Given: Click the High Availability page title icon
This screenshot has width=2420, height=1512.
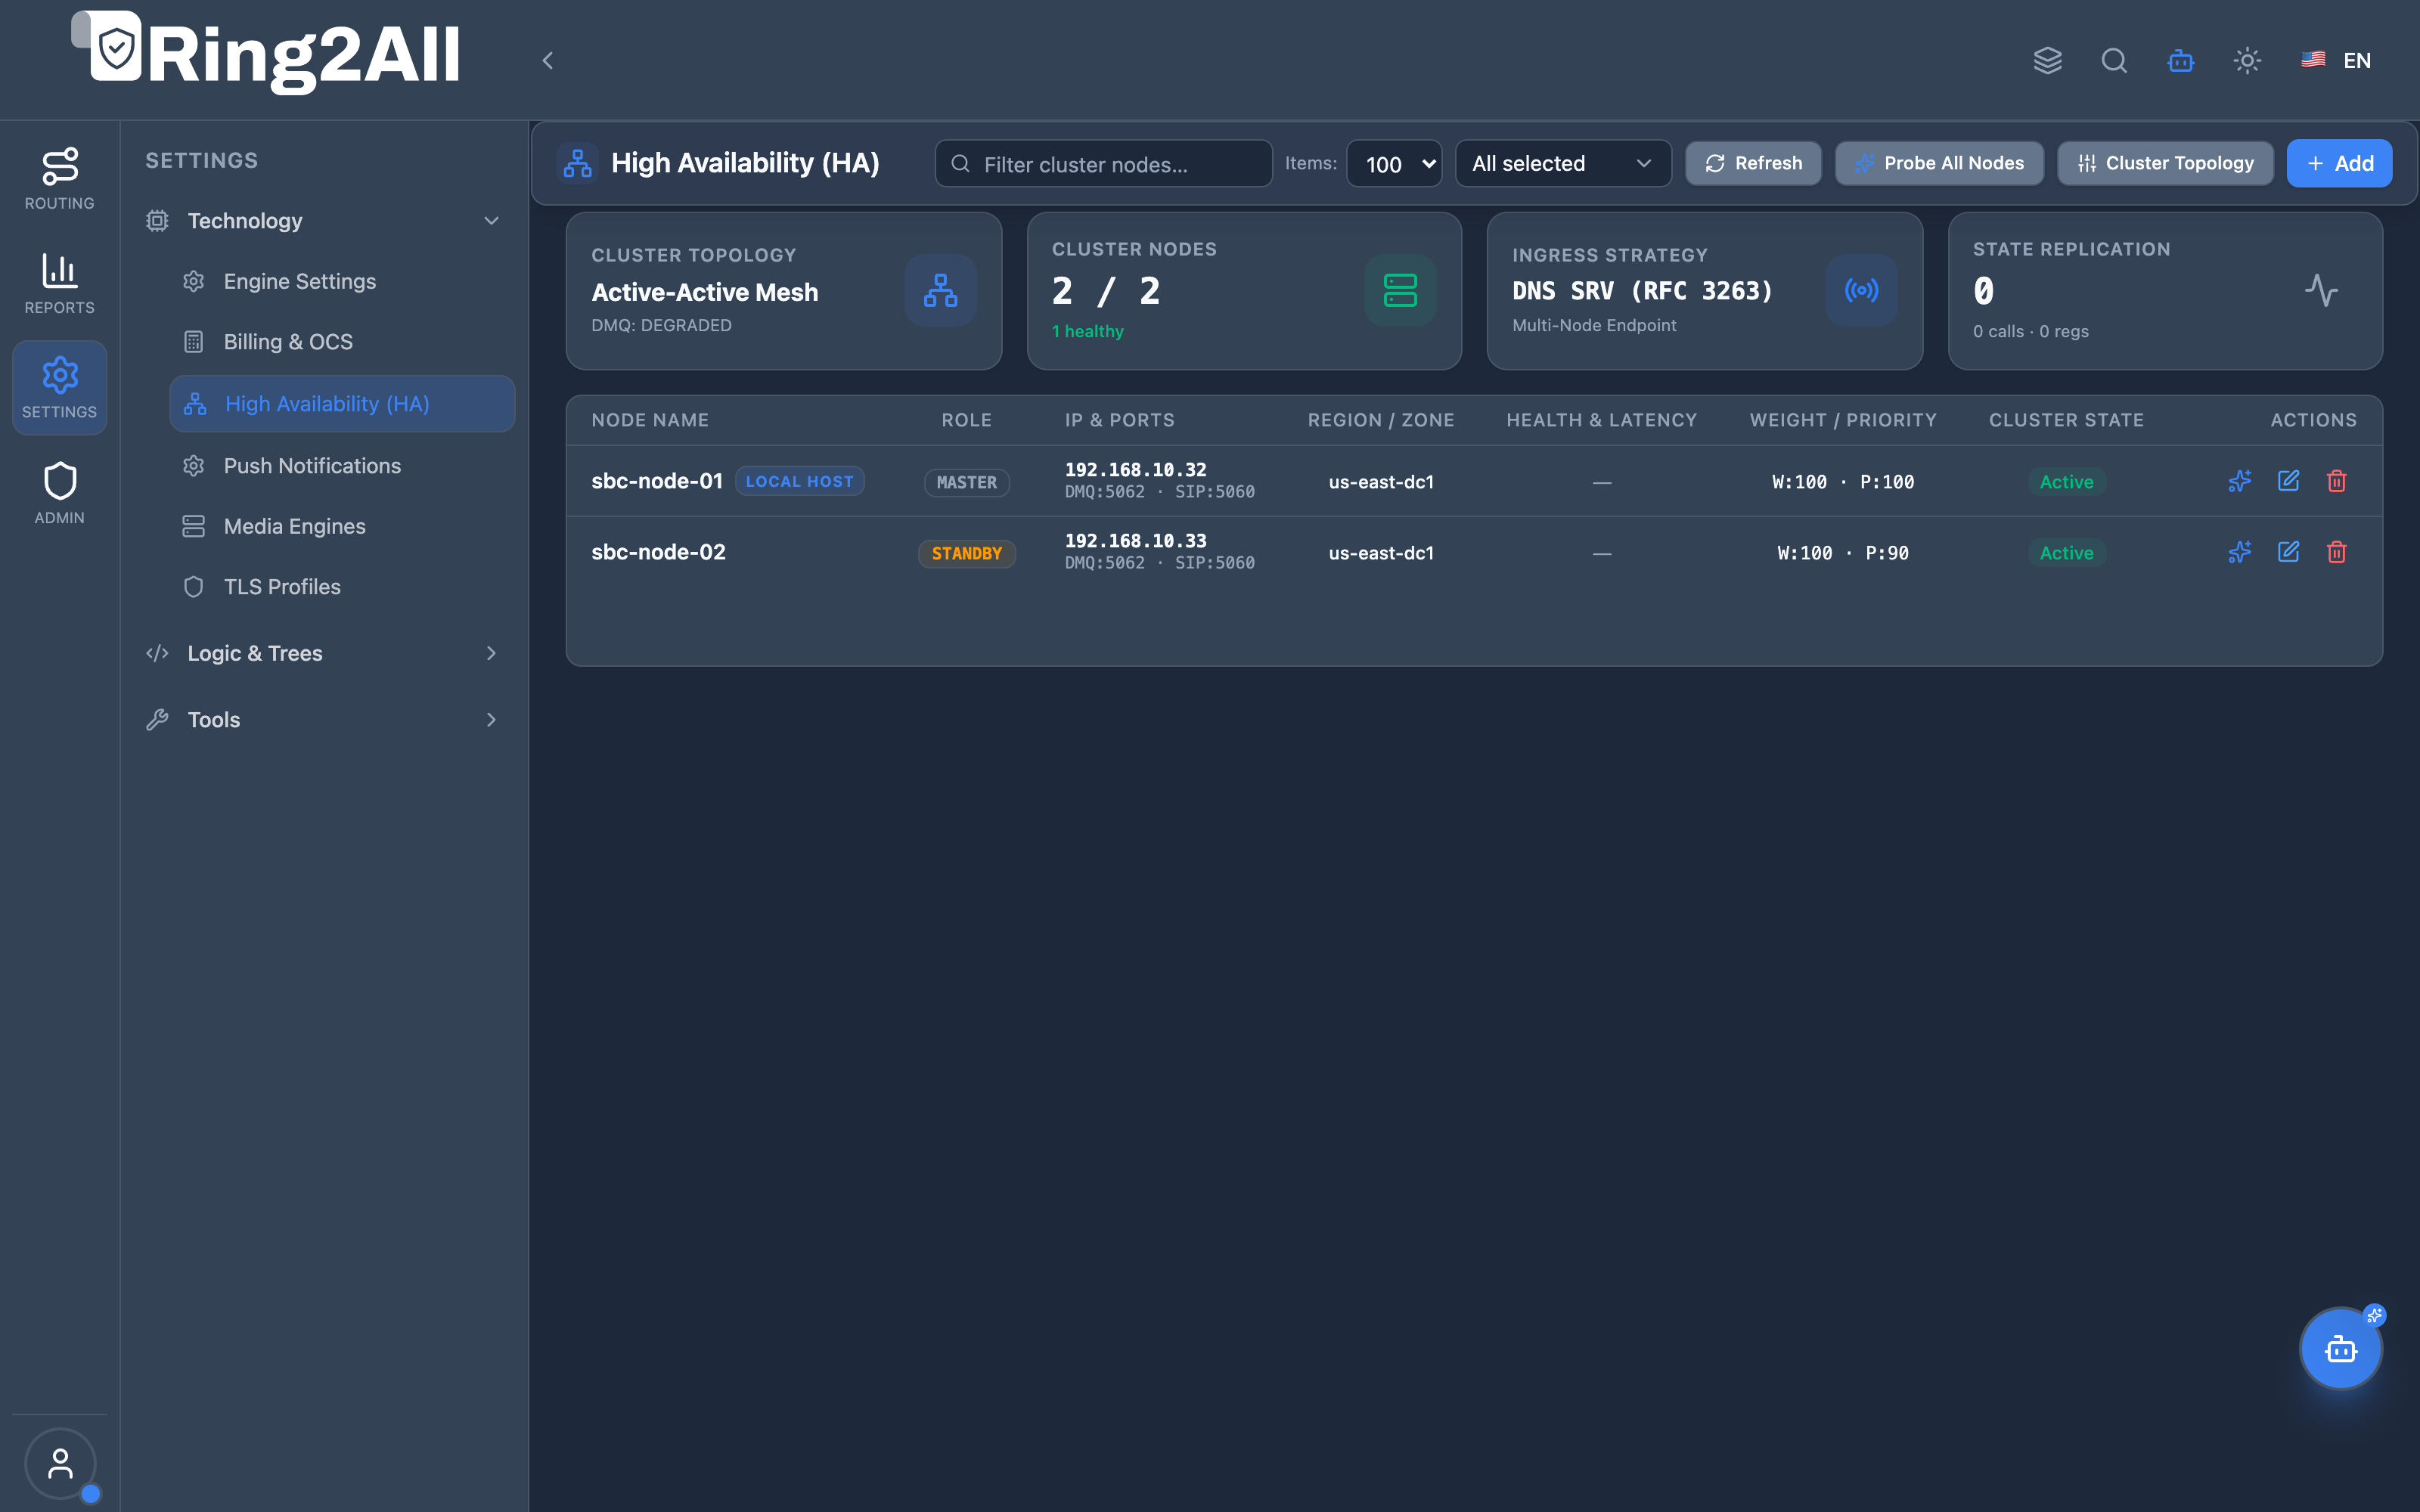Looking at the screenshot, I should [577, 163].
